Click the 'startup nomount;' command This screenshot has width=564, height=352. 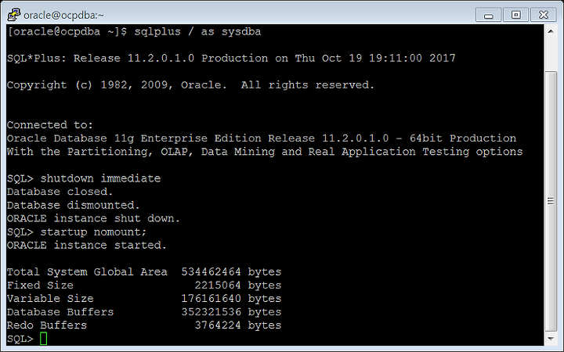coord(93,232)
